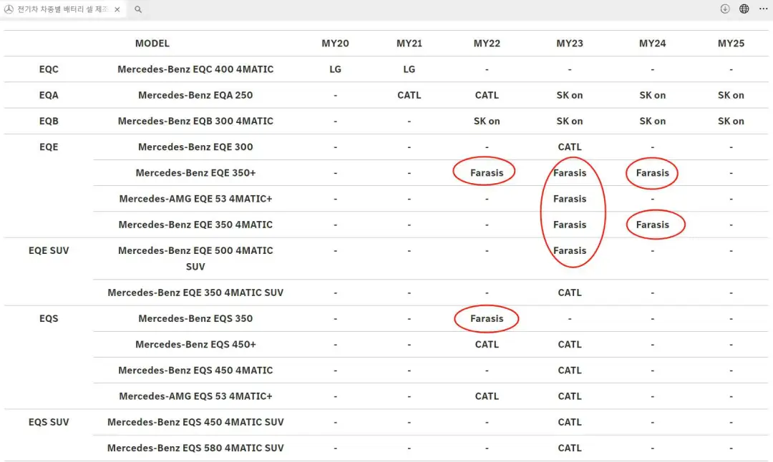Click Mercedes-Benz EQE 350 4MATIC SUV name
773x462 pixels.
[x=195, y=293]
